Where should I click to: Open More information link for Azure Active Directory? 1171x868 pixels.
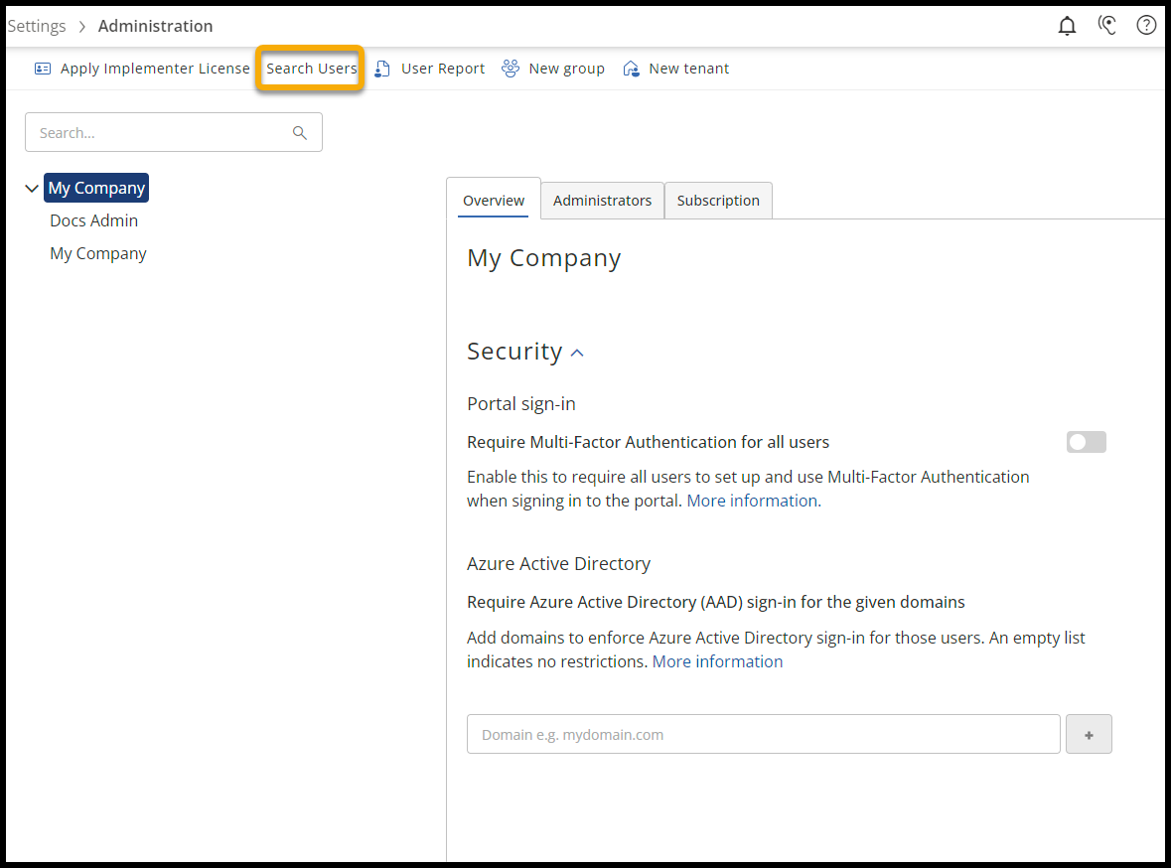tap(717, 661)
